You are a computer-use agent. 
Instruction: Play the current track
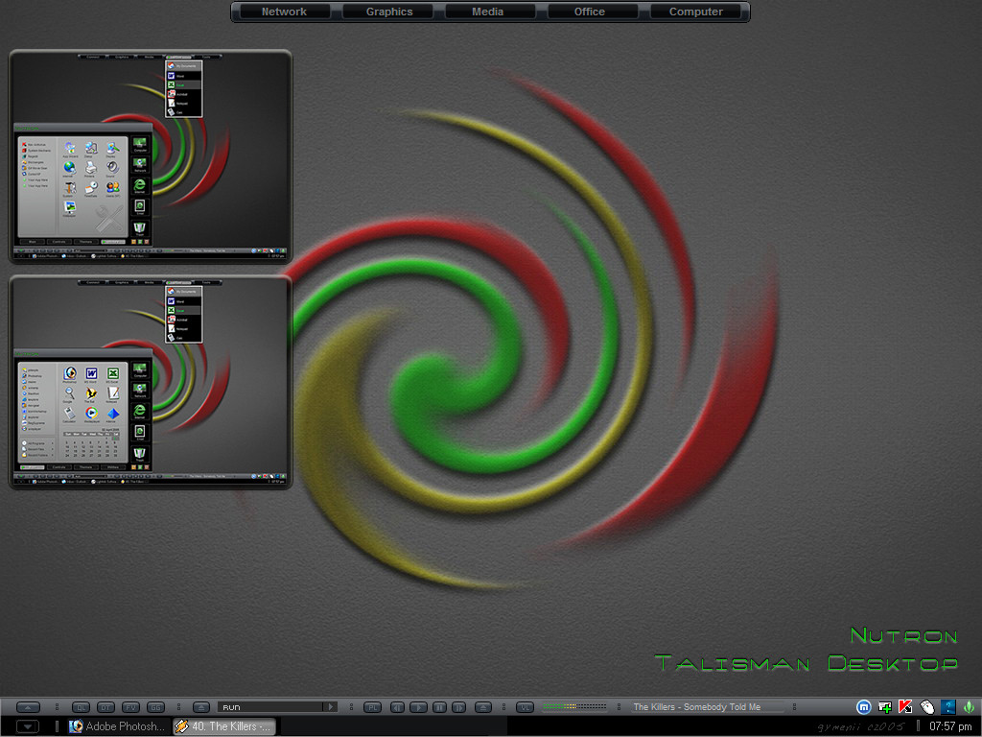click(418, 707)
